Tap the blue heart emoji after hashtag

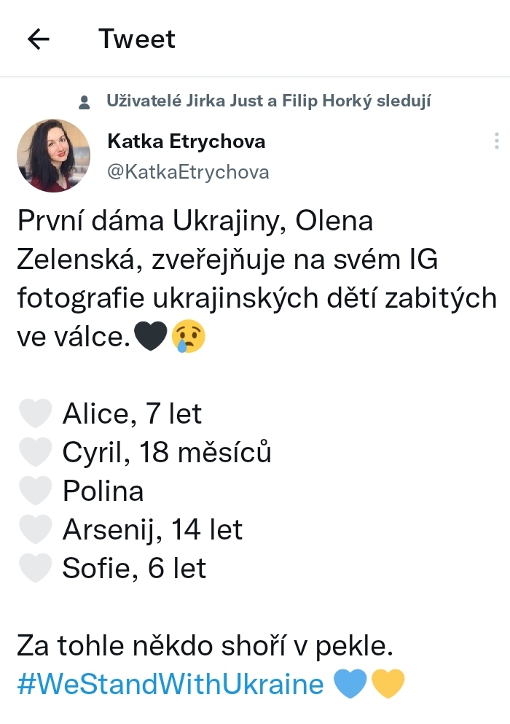click(350, 685)
